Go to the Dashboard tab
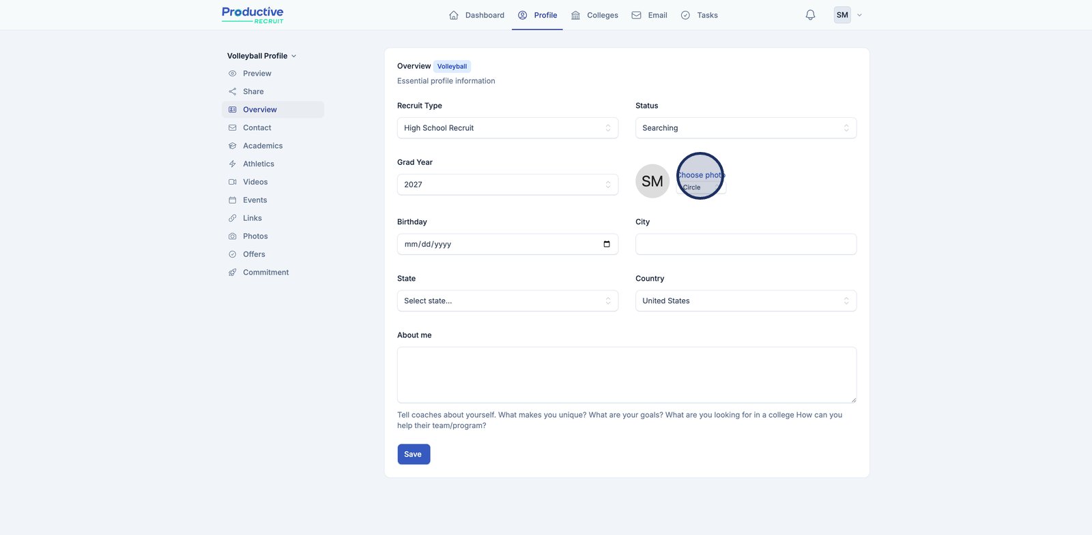 pos(476,15)
